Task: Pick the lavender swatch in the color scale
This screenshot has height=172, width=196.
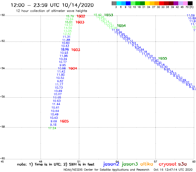Action: tap(181, 3)
